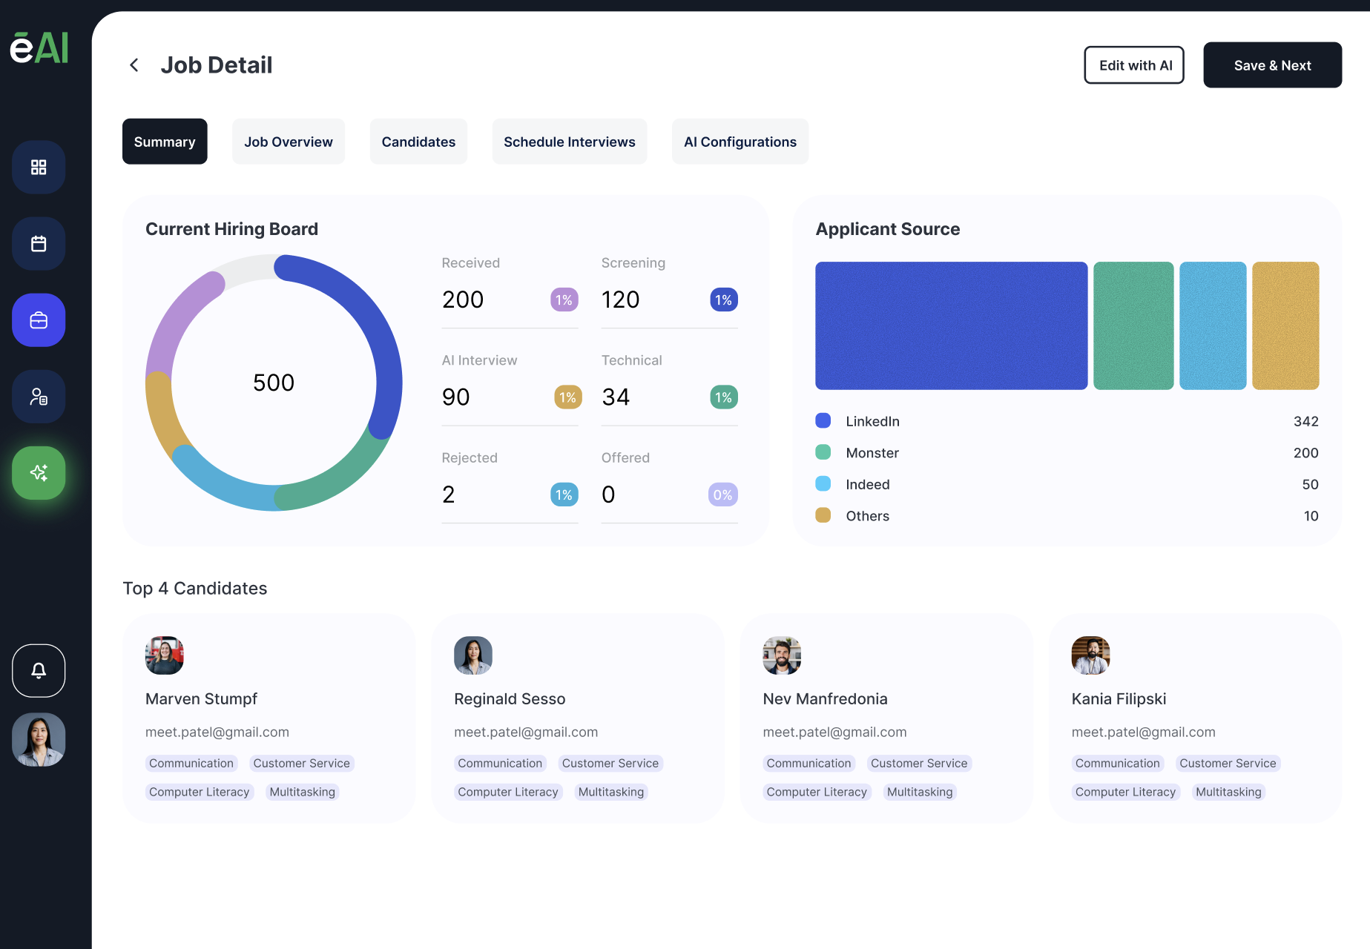Click the LinkedIn color swatch in Applicant Source

coord(823,420)
